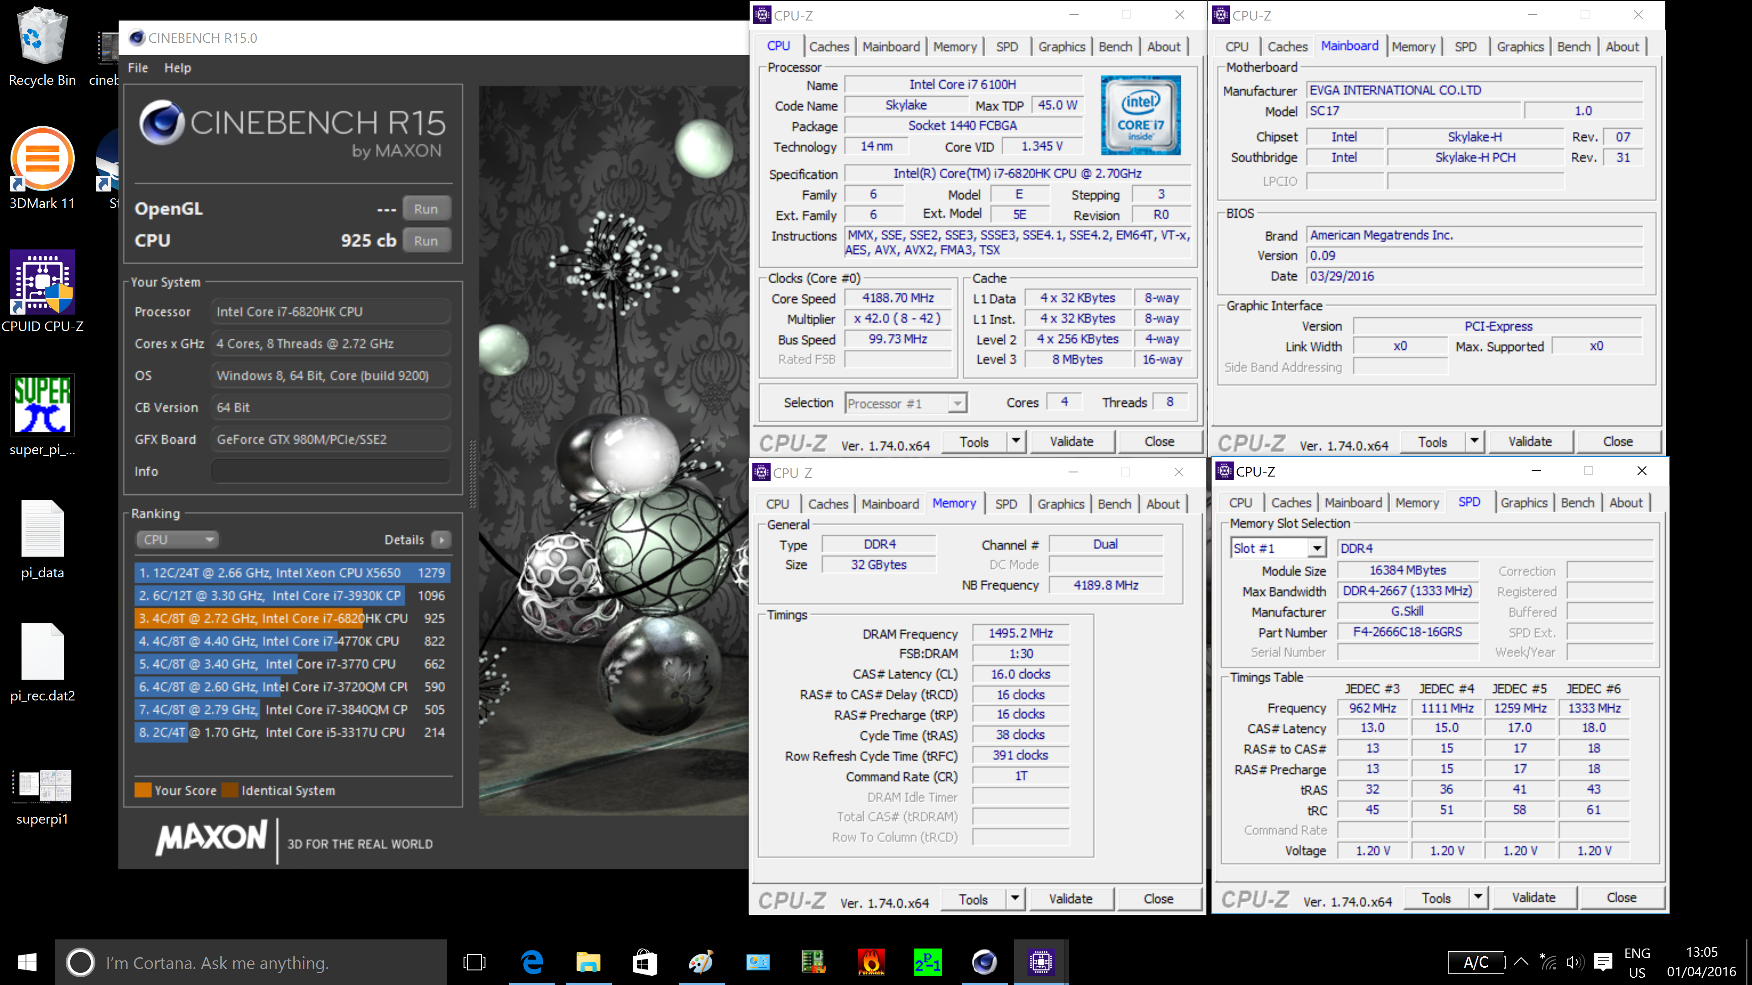This screenshot has height=985, width=1752.
Task: Click Close in the Mainboard CPU-Z window
Action: [1617, 441]
